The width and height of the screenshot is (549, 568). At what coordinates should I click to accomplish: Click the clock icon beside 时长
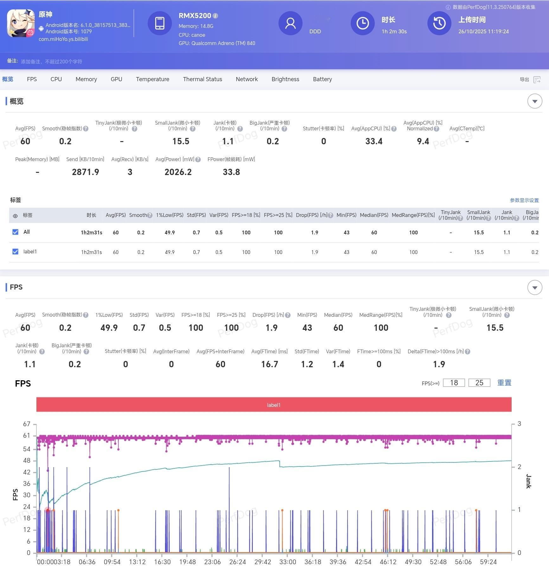[x=363, y=23]
